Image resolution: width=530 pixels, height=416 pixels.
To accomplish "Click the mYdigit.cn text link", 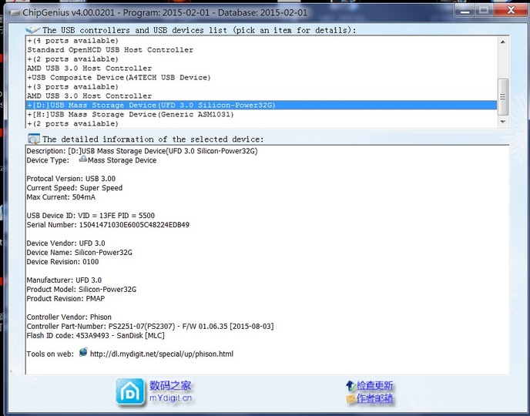I will [x=171, y=398].
